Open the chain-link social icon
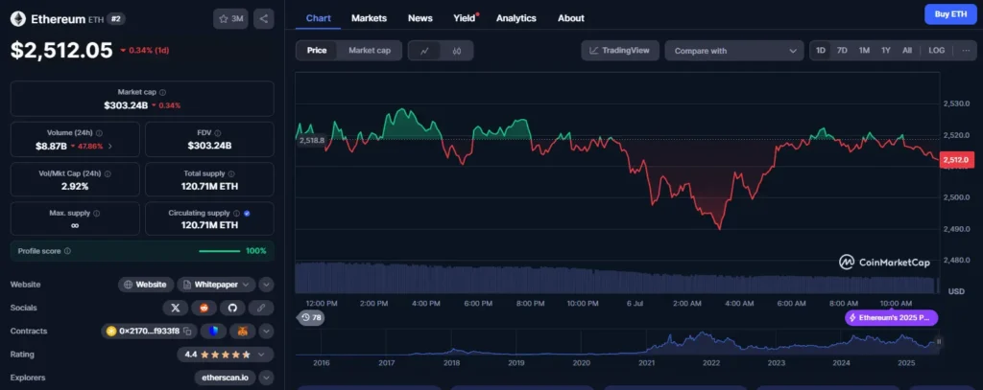Viewport: 983px width, 390px height. tap(261, 308)
